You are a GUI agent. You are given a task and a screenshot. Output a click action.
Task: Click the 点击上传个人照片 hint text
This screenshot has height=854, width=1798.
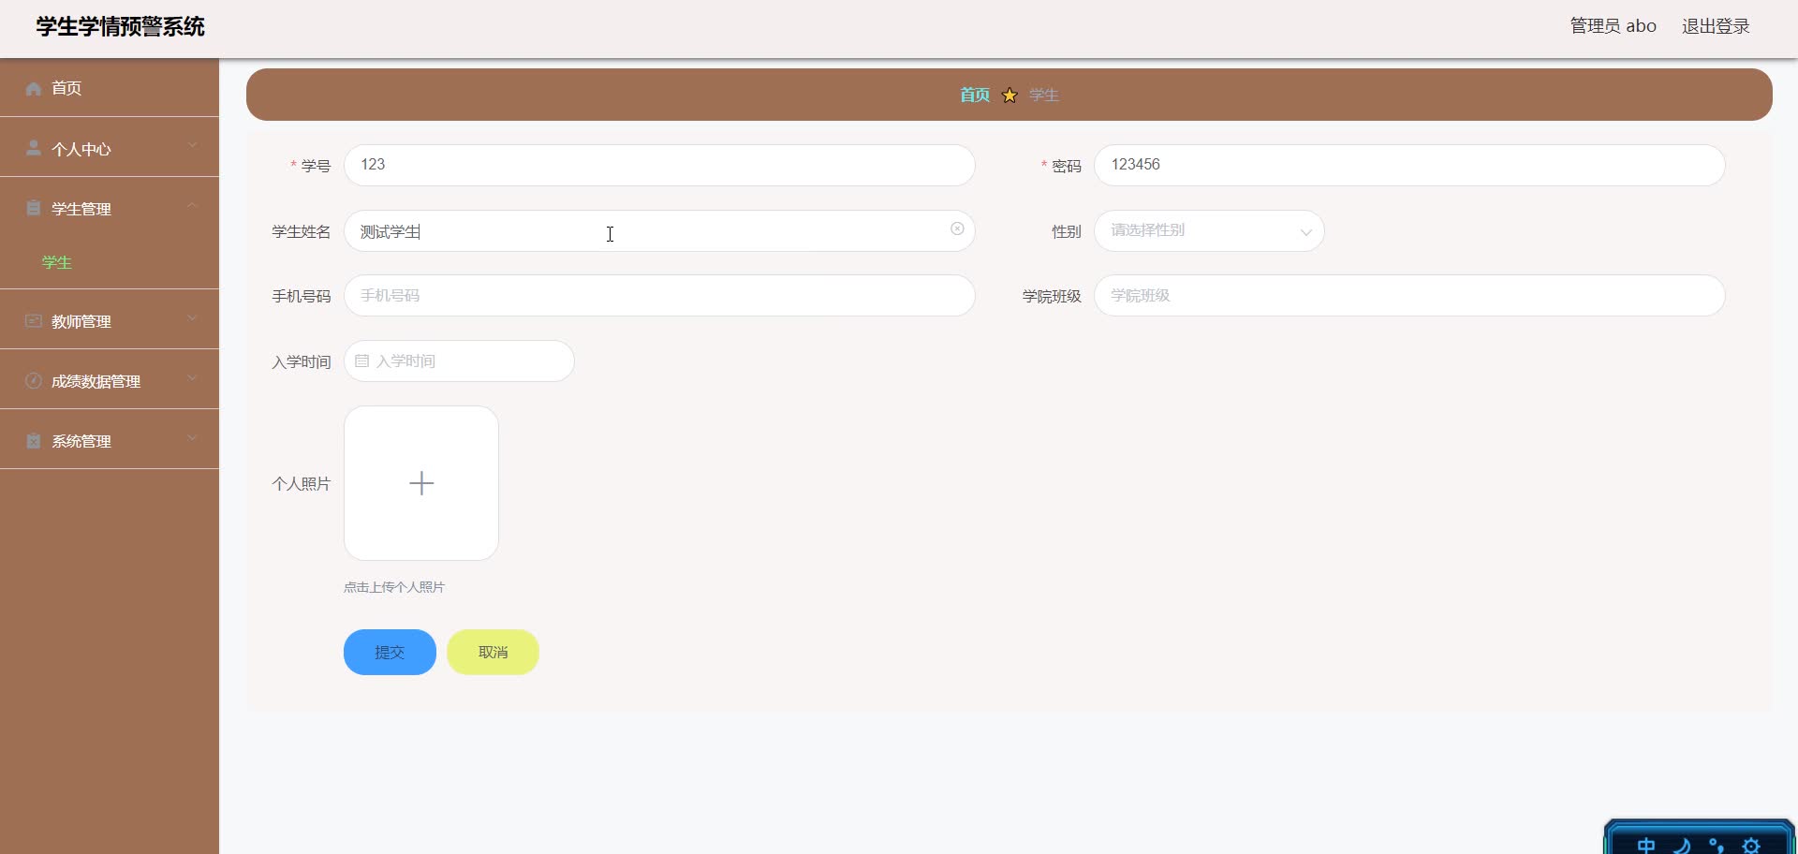[394, 587]
